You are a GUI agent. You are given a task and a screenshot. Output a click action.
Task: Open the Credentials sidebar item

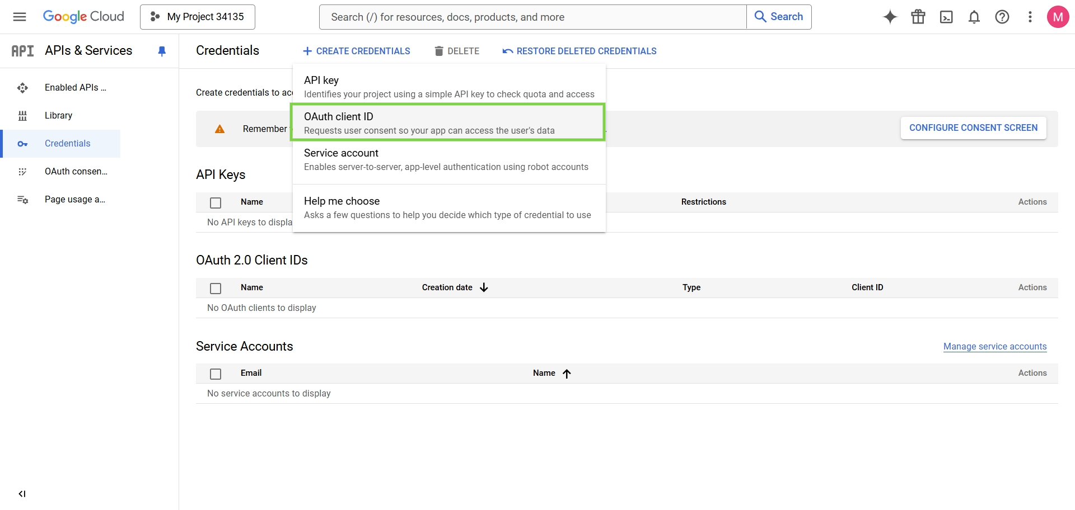pyautogui.click(x=60, y=144)
